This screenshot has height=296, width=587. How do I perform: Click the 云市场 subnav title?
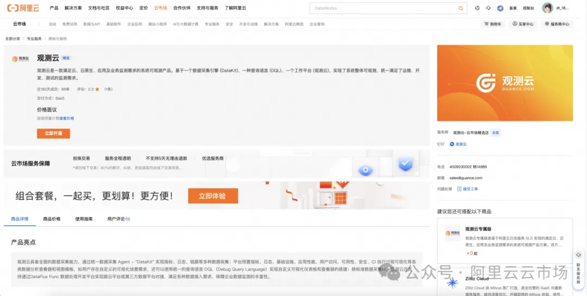20,24
